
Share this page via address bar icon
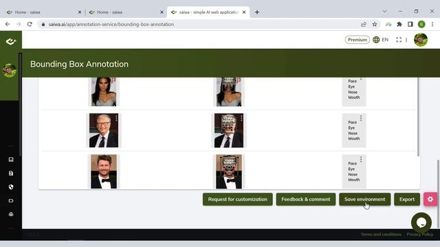[364, 25]
